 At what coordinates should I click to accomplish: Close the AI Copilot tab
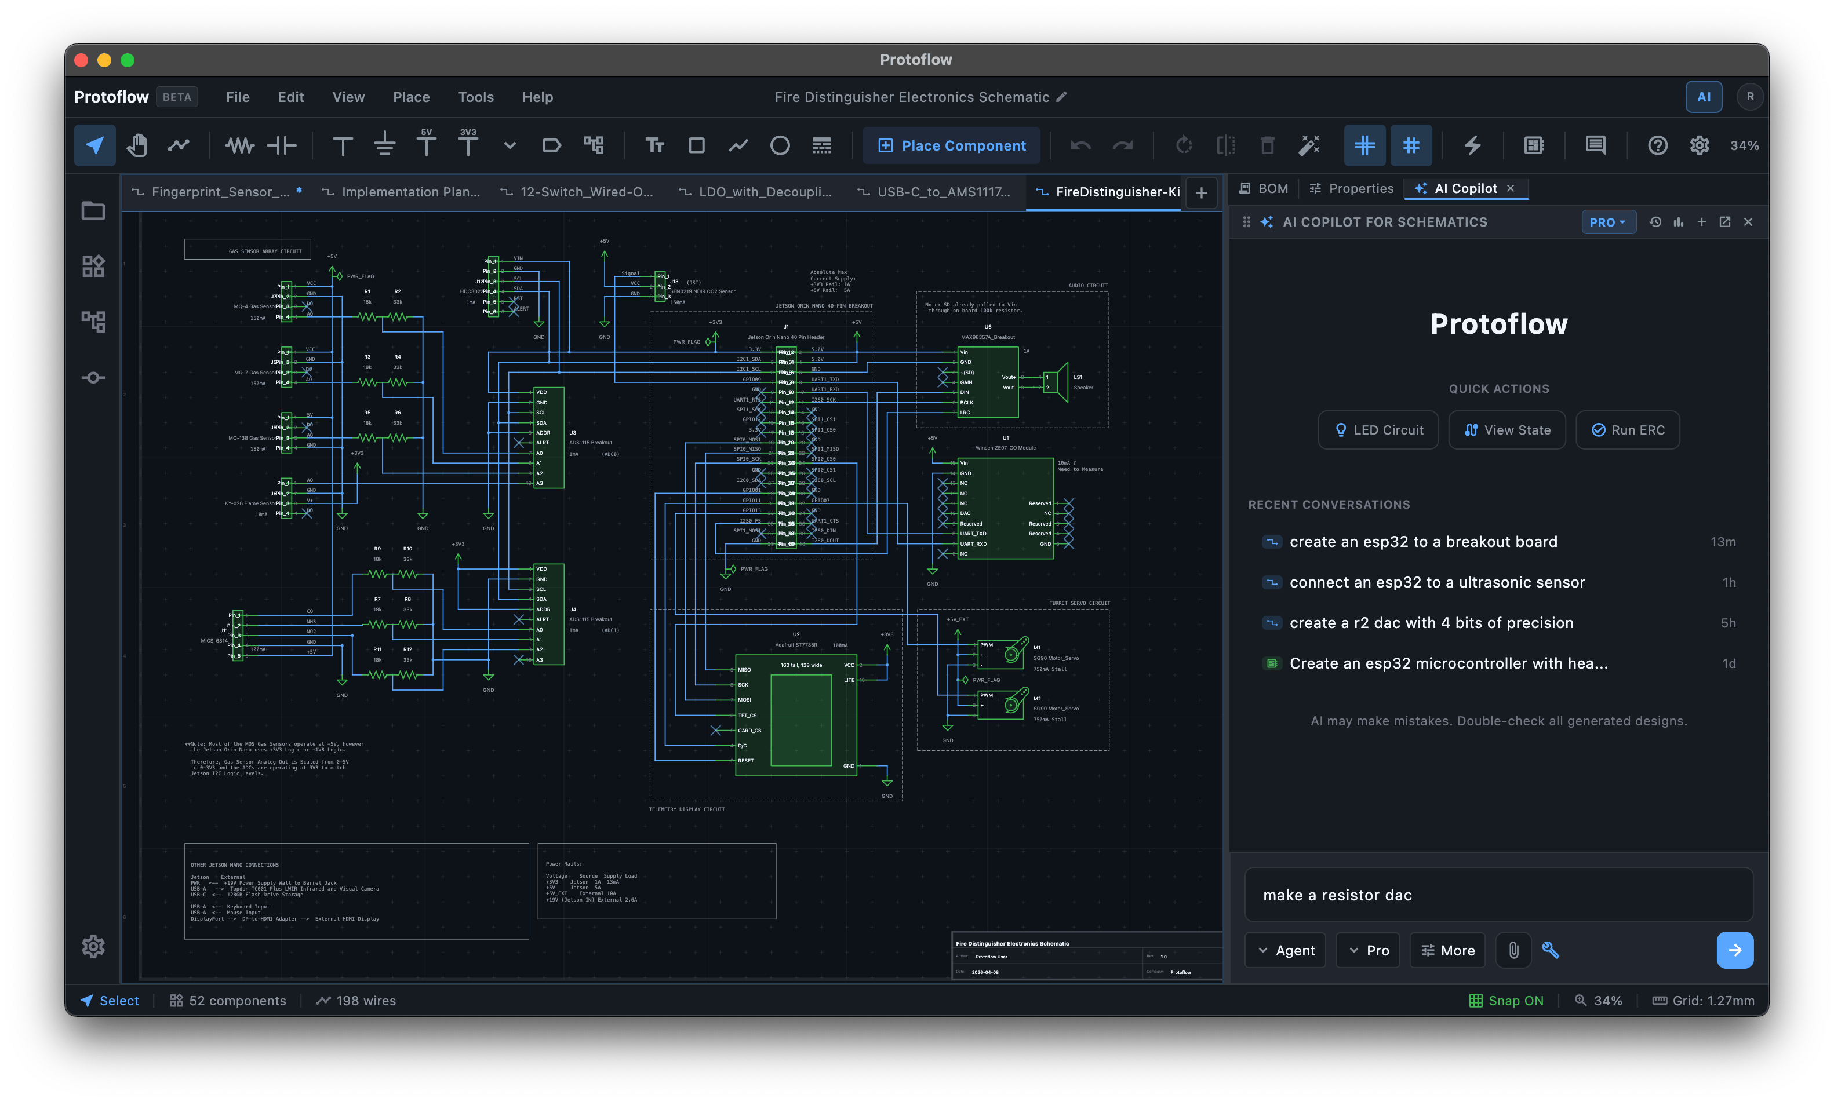tap(1511, 189)
